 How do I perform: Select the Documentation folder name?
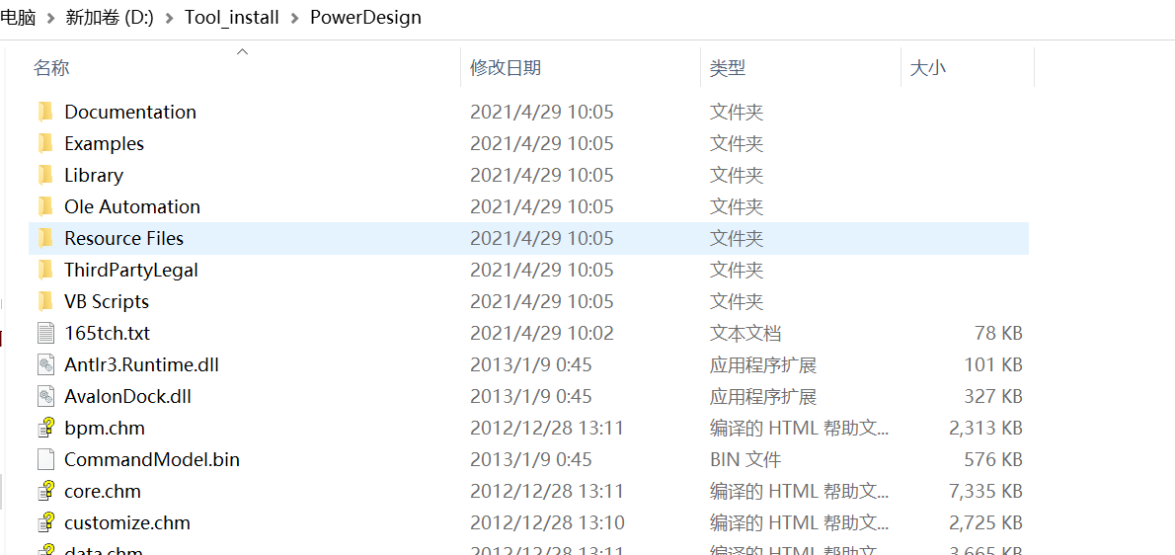[130, 112]
